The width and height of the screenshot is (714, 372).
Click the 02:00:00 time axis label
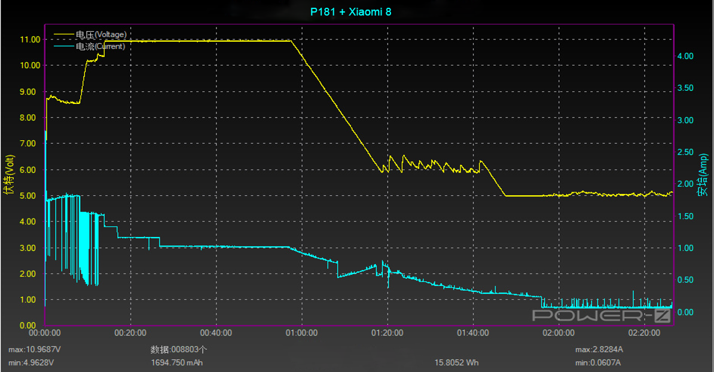pyautogui.click(x=559, y=333)
